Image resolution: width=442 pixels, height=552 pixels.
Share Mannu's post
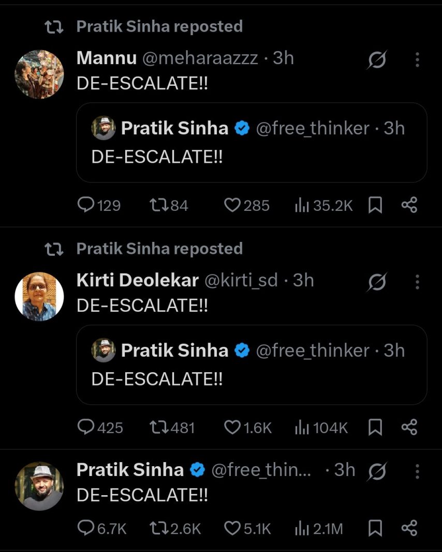(409, 206)
